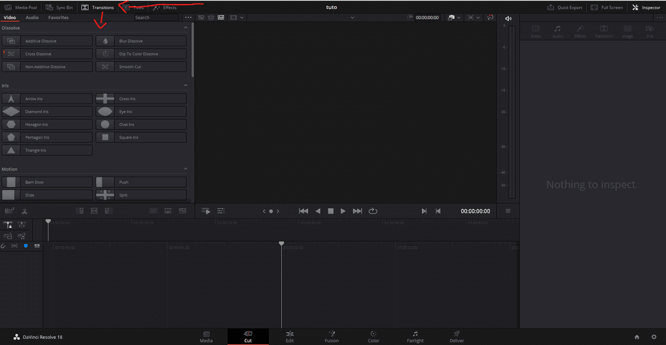
Task: Open the timeline options hamburger menu
Action: point(508,211)
